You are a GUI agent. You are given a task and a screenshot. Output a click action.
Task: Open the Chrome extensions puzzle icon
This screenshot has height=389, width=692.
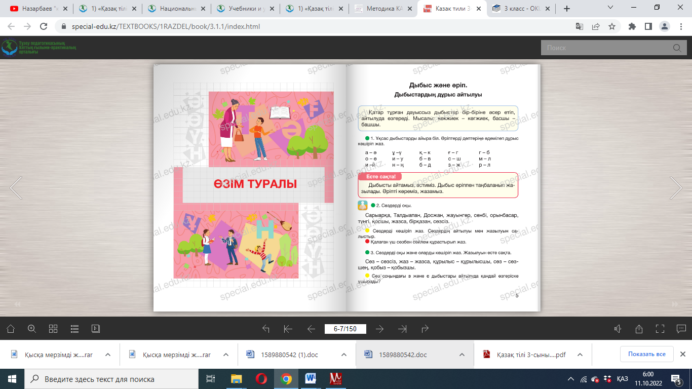pyautogui.click(x=632, y=26)
